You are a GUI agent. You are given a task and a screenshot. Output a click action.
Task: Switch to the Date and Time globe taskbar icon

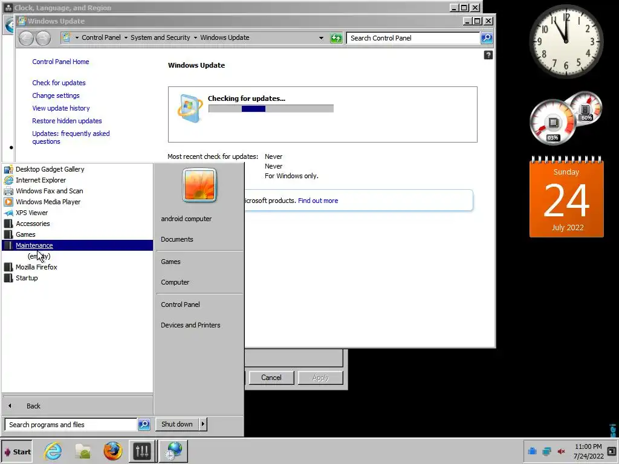coord(173,451)
